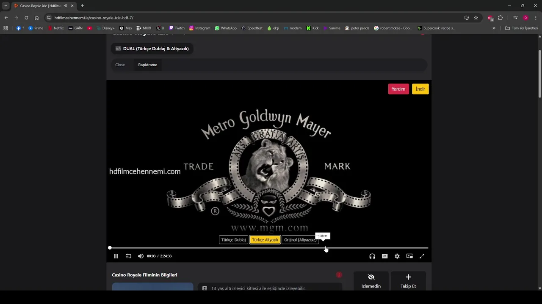This screenshot has height=304, width=542.
Task: Reload the current page
Action: [26, 18]
